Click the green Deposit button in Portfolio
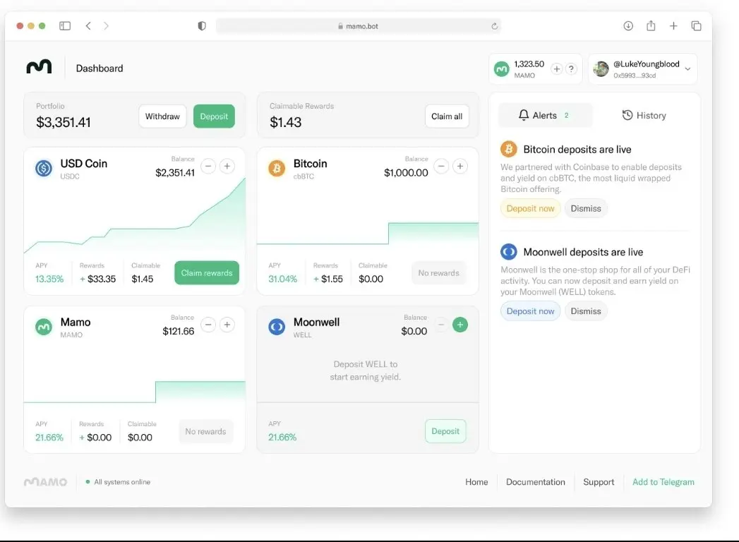 click(214, 116)
